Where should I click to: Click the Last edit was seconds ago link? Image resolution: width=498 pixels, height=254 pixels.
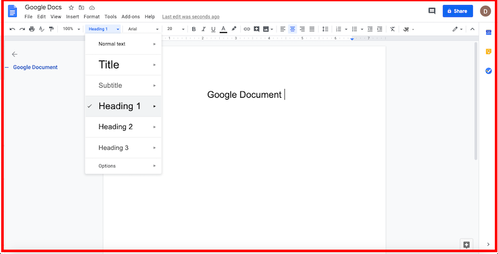tap(190, 17)
